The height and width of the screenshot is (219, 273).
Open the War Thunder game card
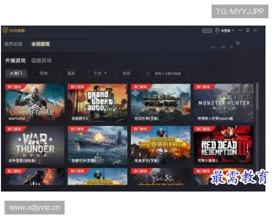tap(35, 145)
